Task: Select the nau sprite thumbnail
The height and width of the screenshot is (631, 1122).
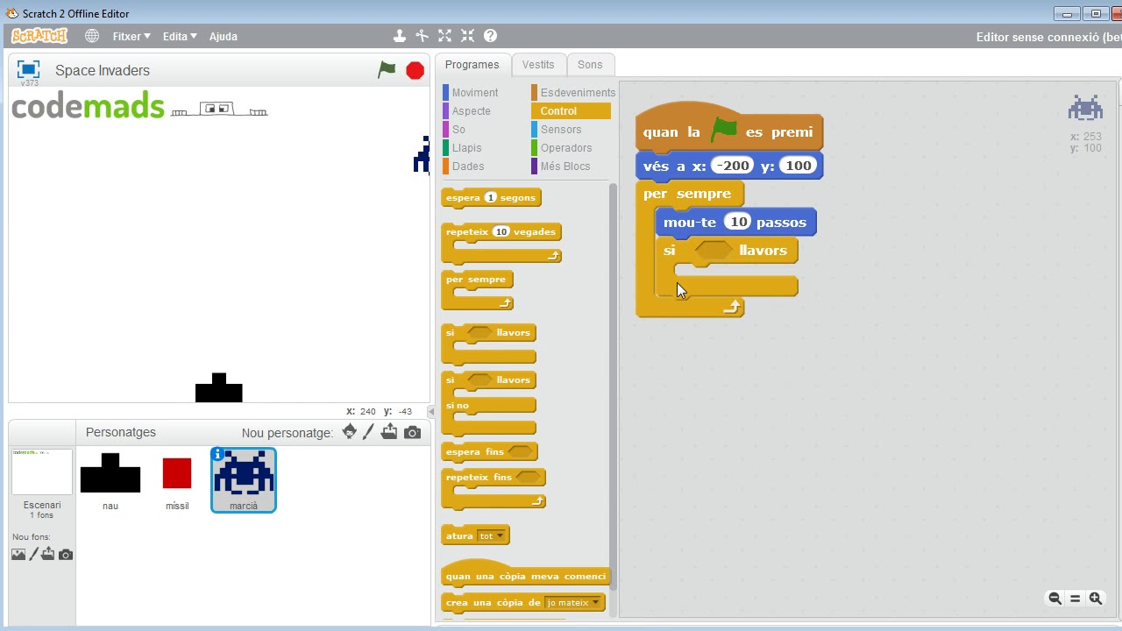Action: coord(110,480)
